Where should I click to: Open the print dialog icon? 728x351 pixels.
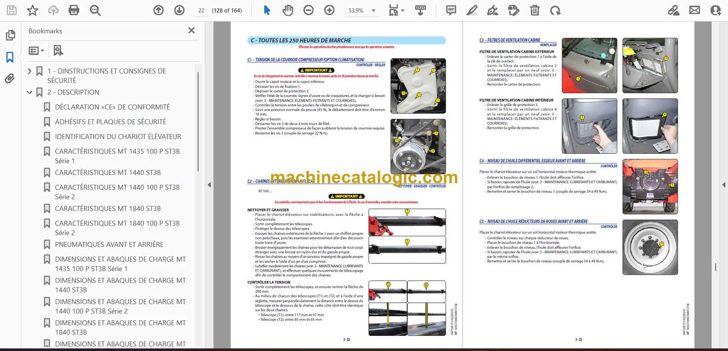tap(74, 10)
